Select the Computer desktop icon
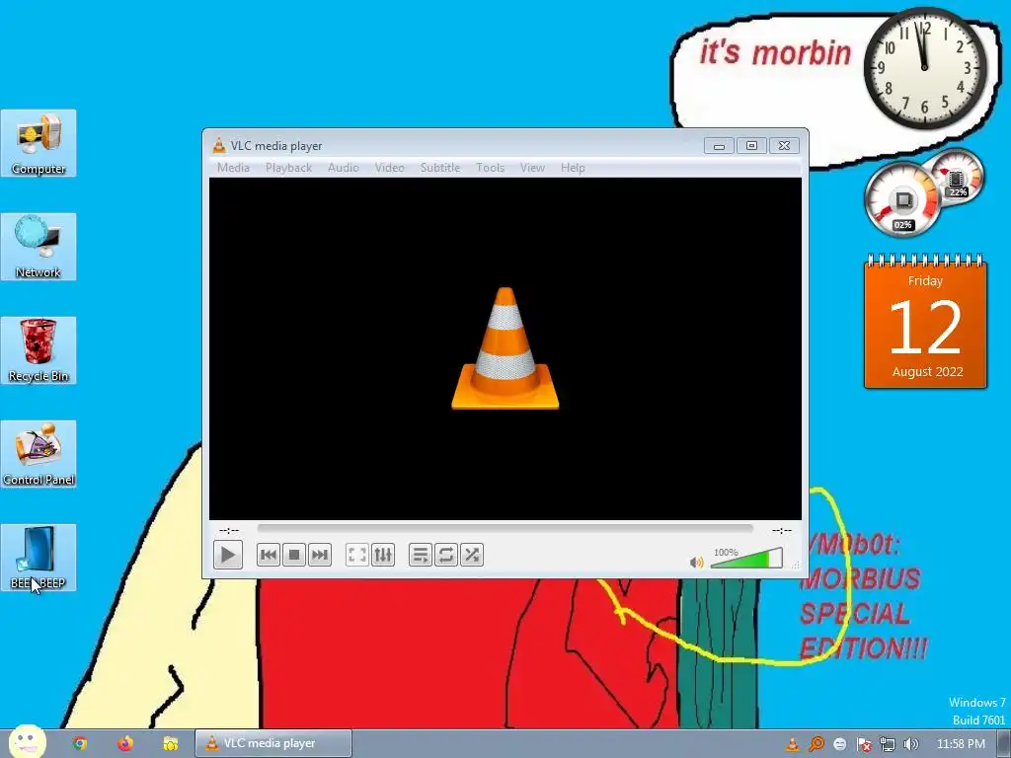1011x758 pixels. coord(39,143)
